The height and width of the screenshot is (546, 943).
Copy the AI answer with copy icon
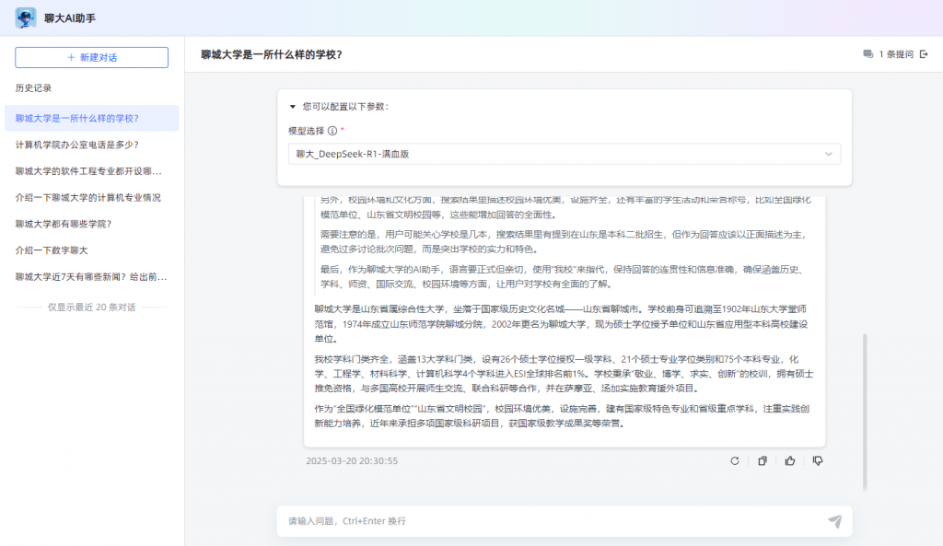pyautogui.click(x=763, y=460)
